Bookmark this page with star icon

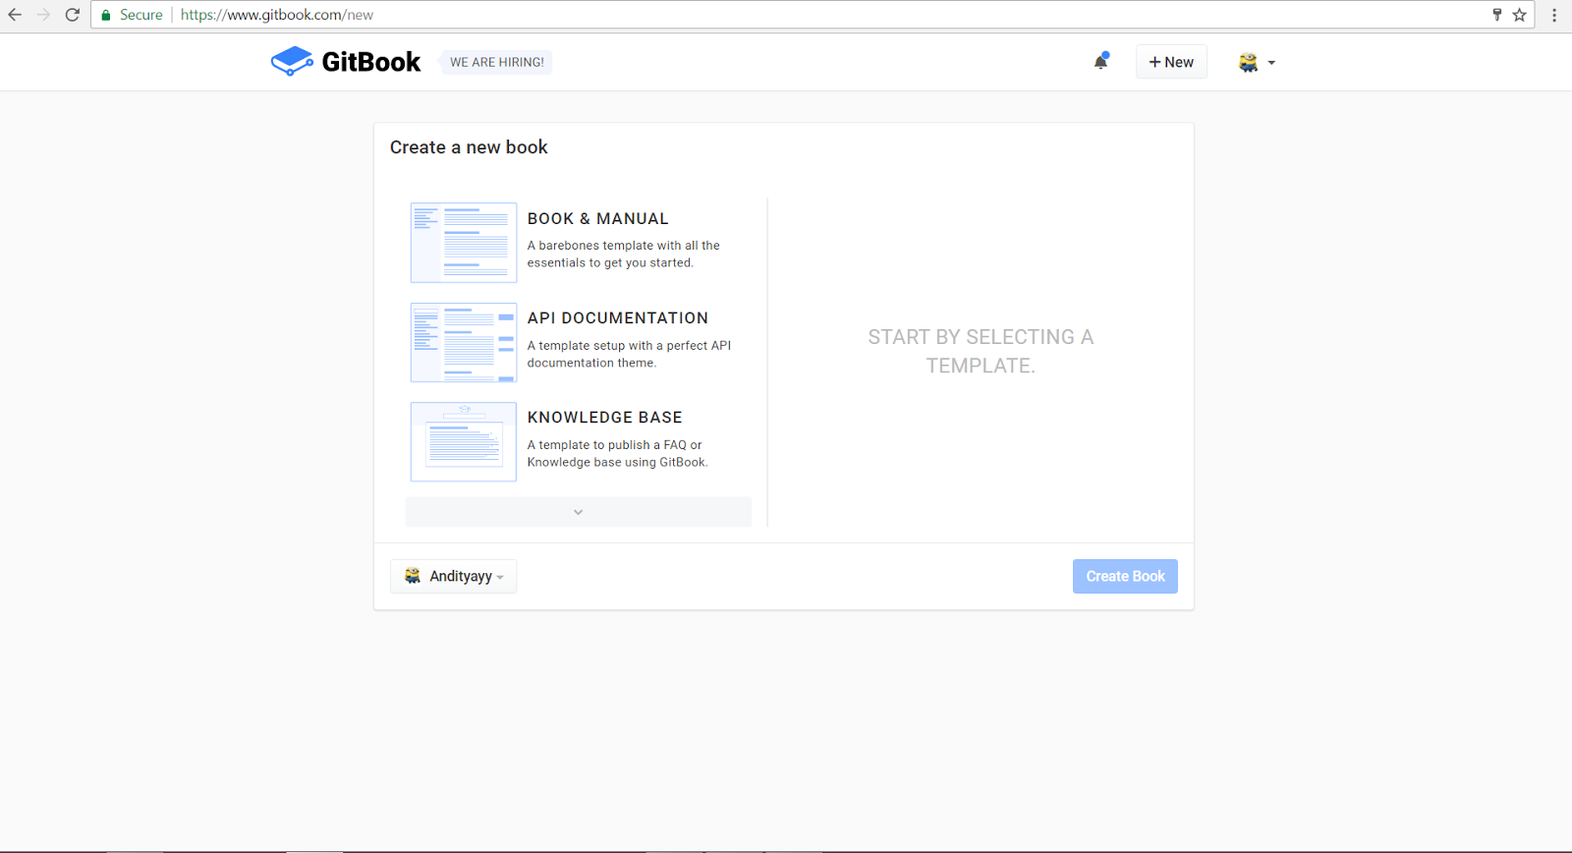pyautogui.click(x=1520, y=15)
